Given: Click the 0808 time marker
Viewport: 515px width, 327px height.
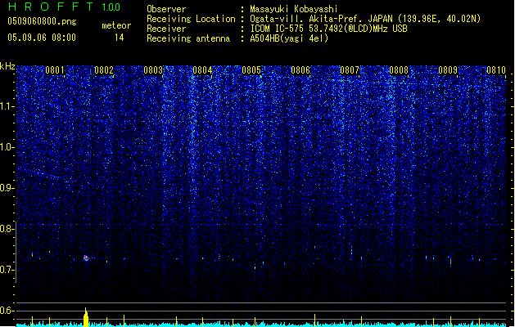Looking at the screenshot, I should 399,70.
